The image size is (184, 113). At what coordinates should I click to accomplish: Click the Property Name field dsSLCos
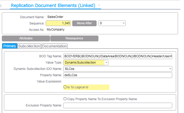(x=118, y=75)
